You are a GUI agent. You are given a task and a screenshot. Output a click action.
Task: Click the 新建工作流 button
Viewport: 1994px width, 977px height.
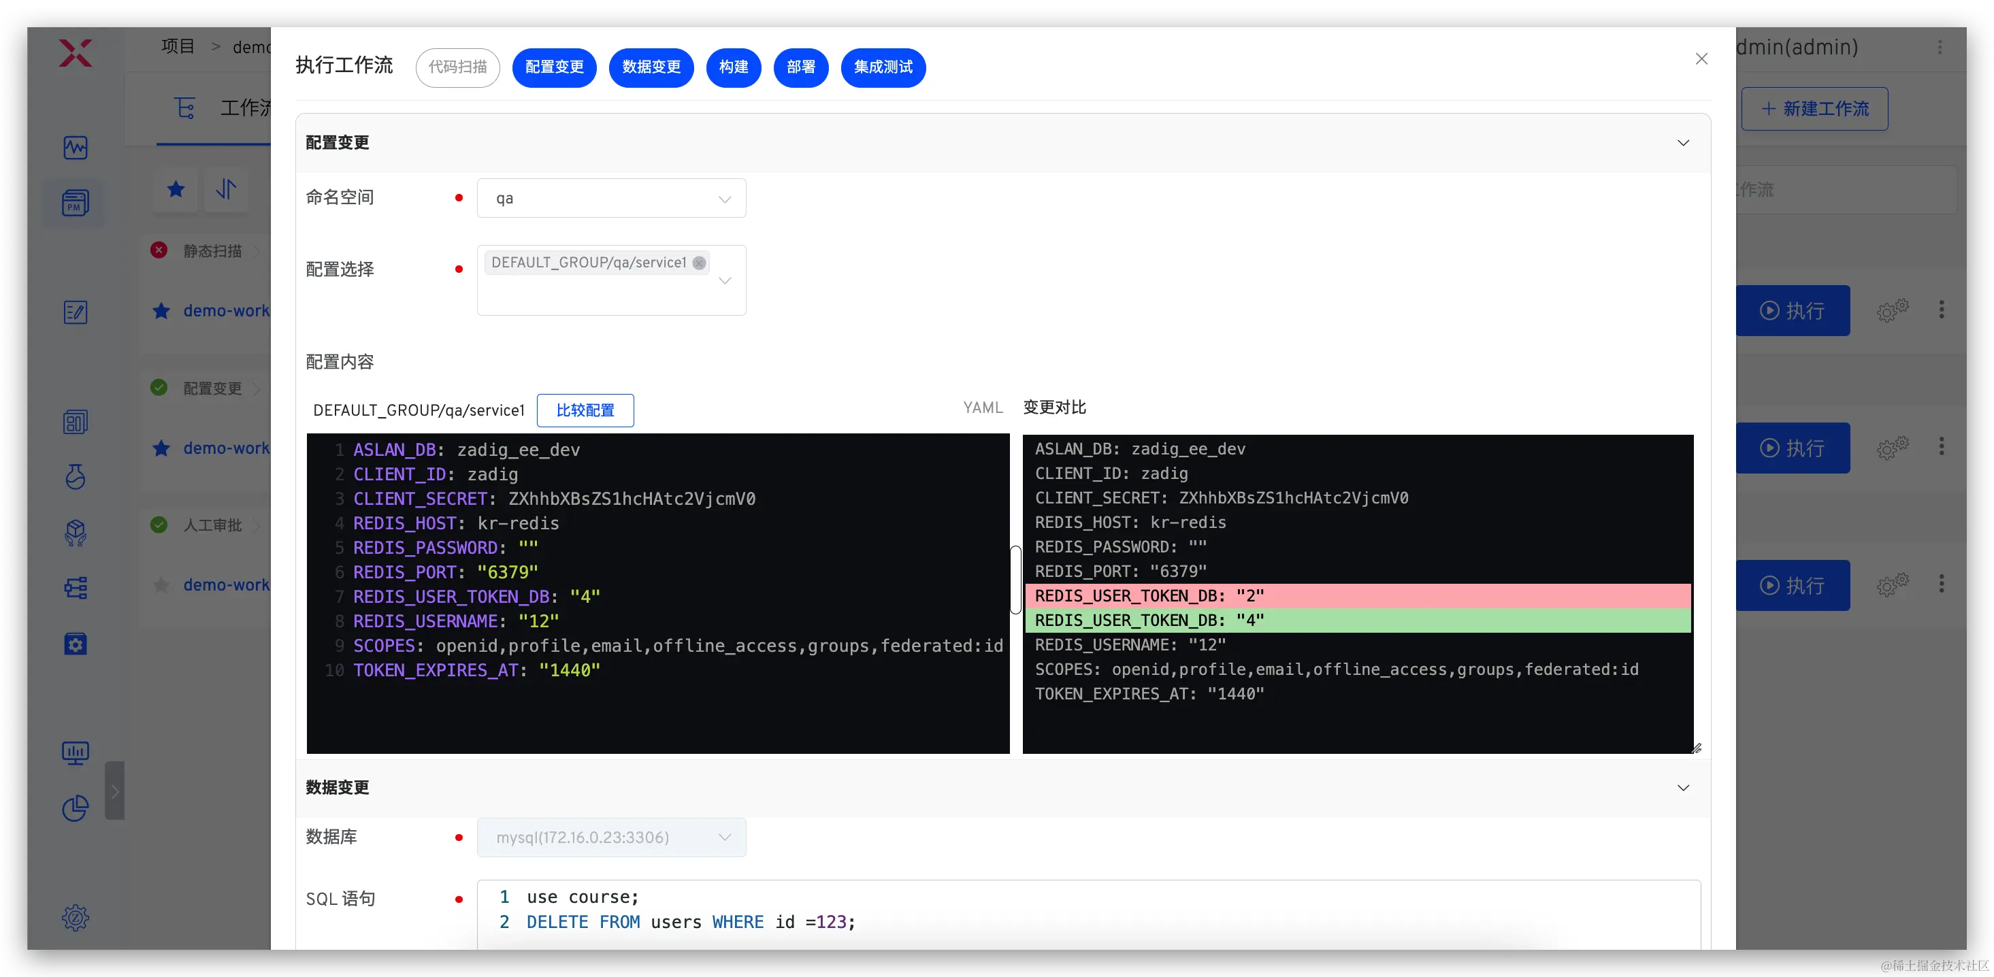[1814, 109]
